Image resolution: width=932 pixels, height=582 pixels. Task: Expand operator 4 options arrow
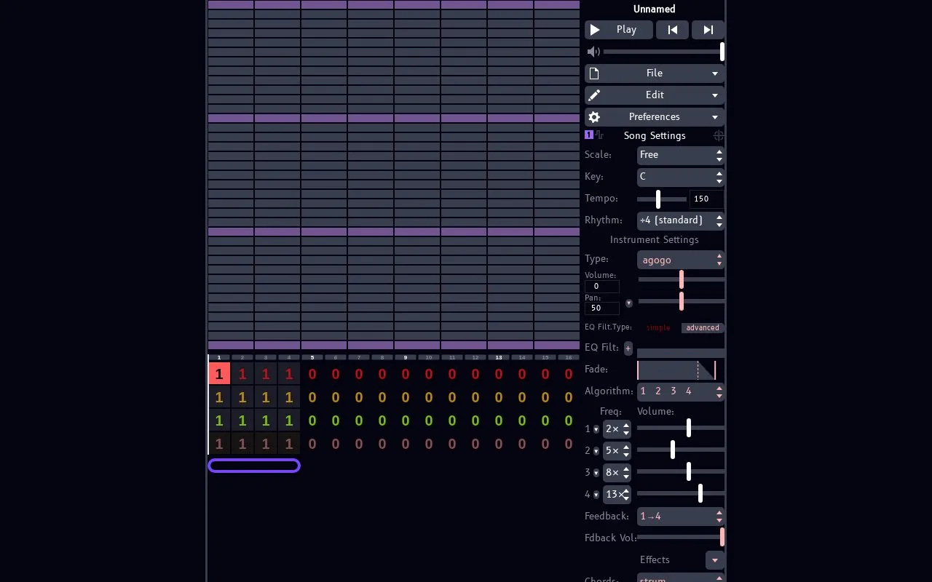[x=596, y=495]
